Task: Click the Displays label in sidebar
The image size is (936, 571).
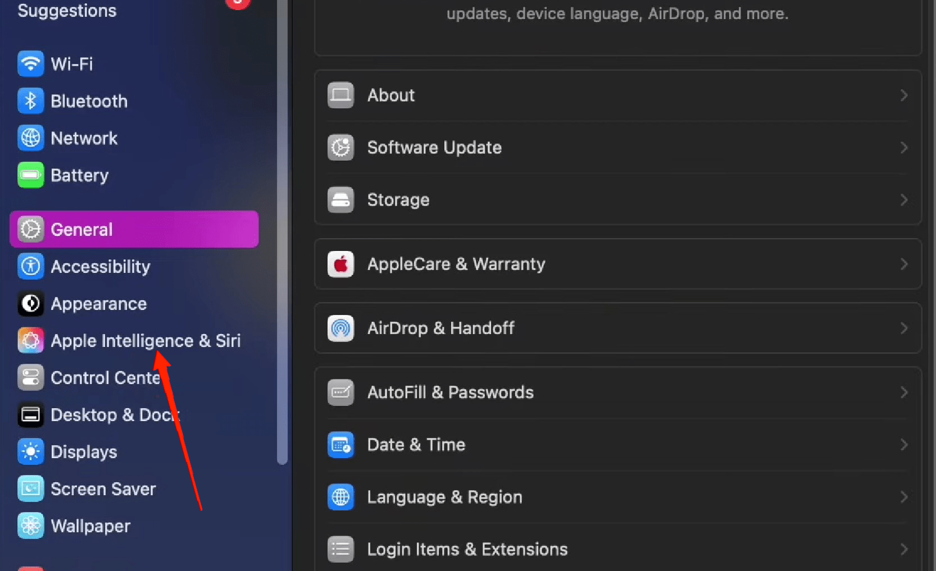Action: [x=84, y=452]
